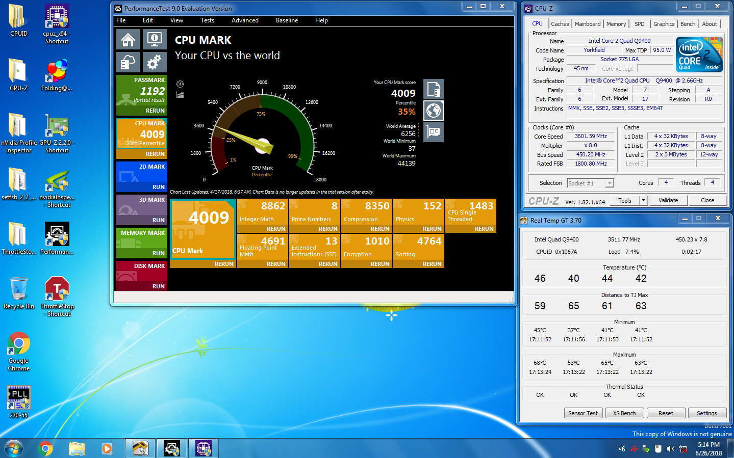The image size is (734, 458).
Task: Open the nvidiaInspector shortcut icon
Action: coord(57,187)
